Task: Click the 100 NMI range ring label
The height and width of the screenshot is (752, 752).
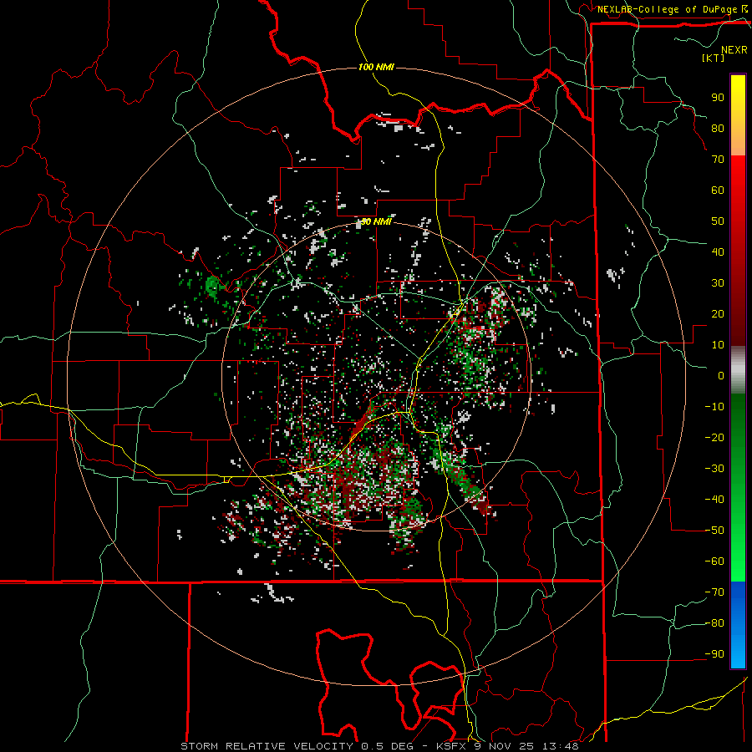Action: [x=376, y=67]
